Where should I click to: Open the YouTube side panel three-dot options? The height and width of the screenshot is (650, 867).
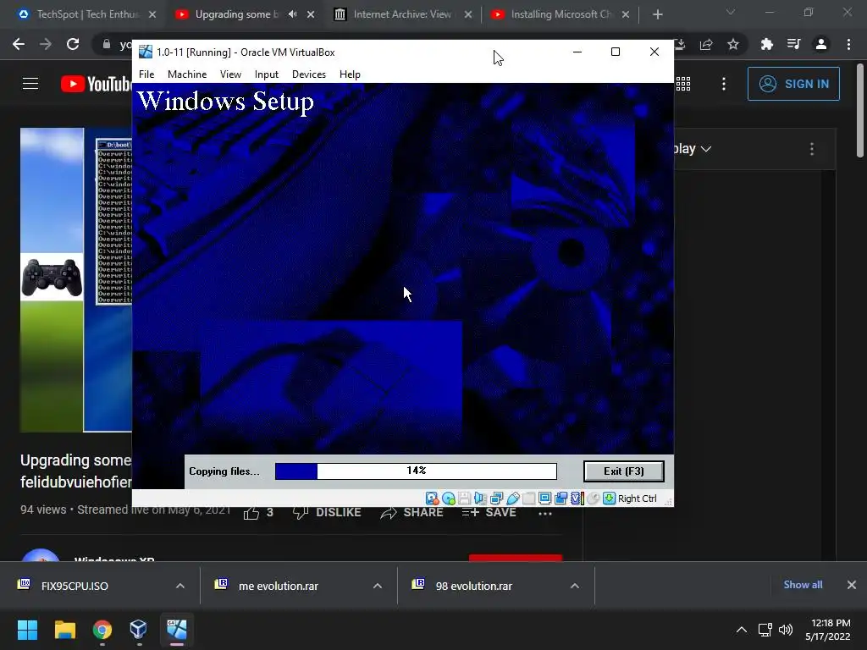pos(812,149)
